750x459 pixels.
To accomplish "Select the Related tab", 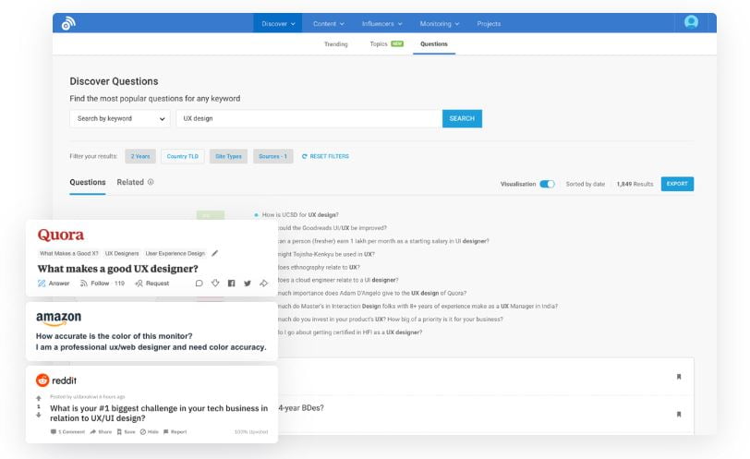I will point(130,182).
